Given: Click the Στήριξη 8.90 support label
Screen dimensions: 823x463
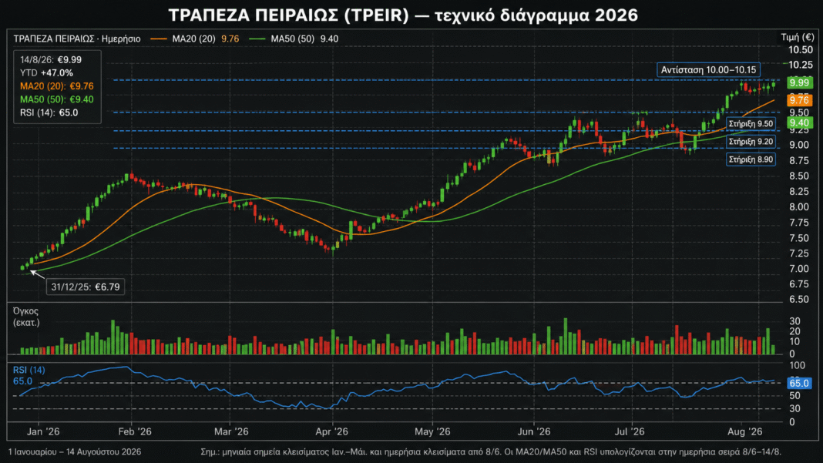Looking at the screenshot, I should (751, 159).
